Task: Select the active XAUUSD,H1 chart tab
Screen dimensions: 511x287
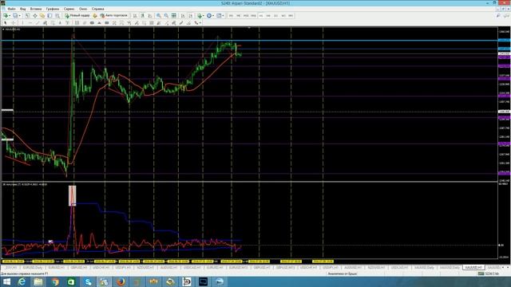Action: [473, 268]
